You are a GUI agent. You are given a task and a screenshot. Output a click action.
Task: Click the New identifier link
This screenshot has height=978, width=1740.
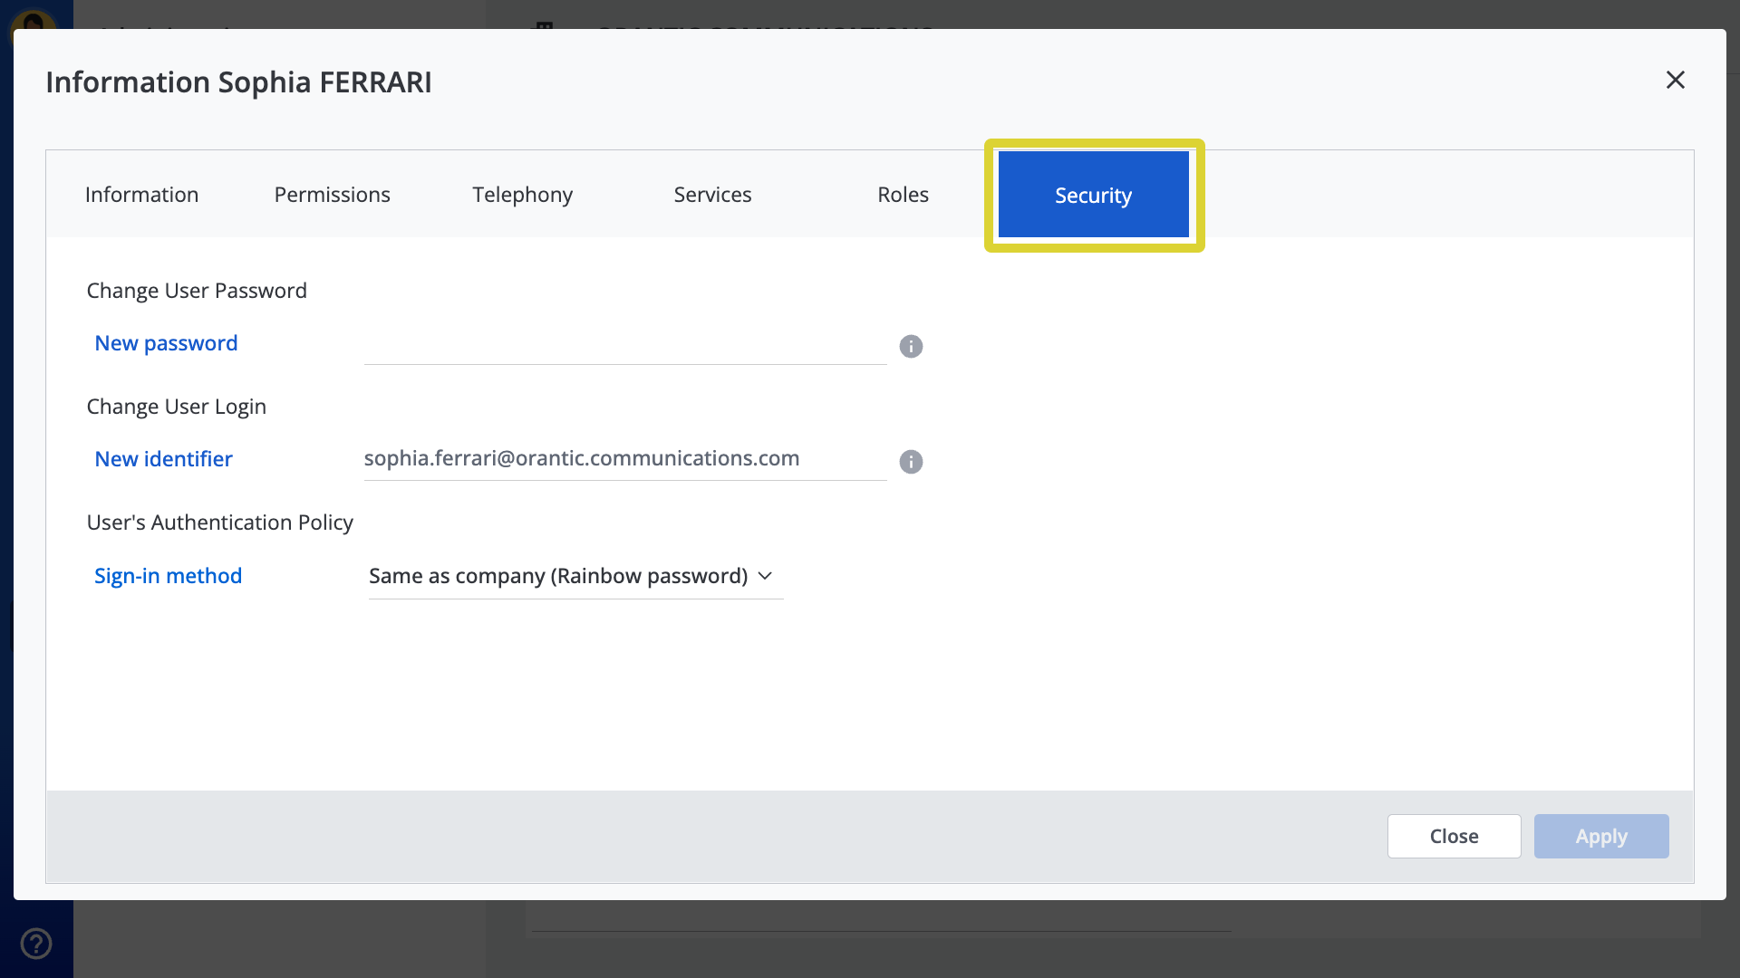pyautogui.click(x=163, y=458)
